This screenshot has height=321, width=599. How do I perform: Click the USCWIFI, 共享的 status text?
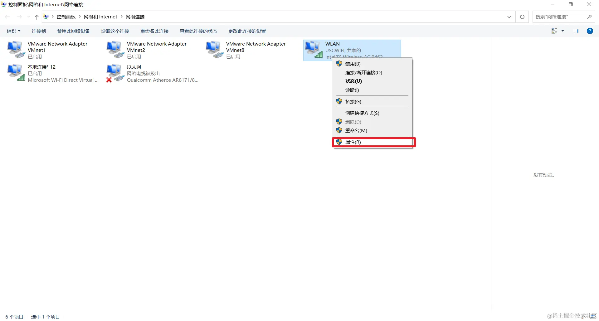click(343, 50)
